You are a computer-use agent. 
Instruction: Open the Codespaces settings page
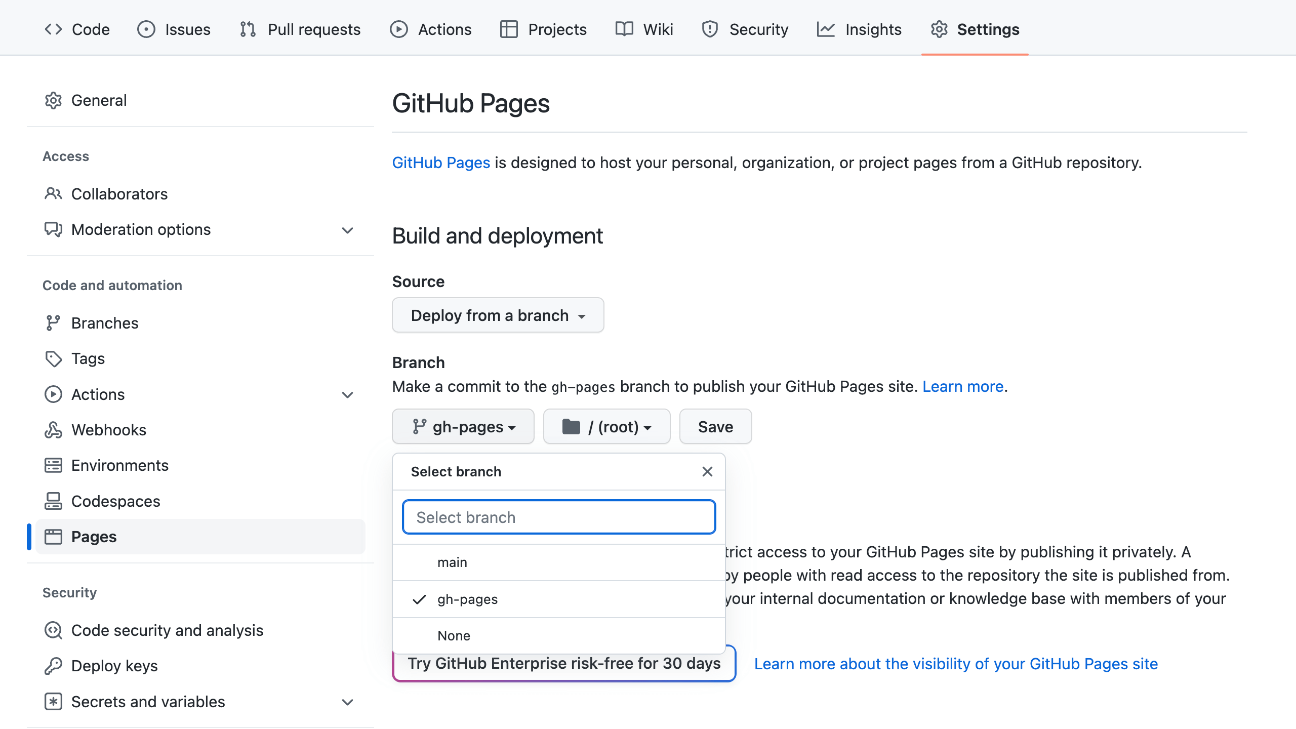[116, 501]
